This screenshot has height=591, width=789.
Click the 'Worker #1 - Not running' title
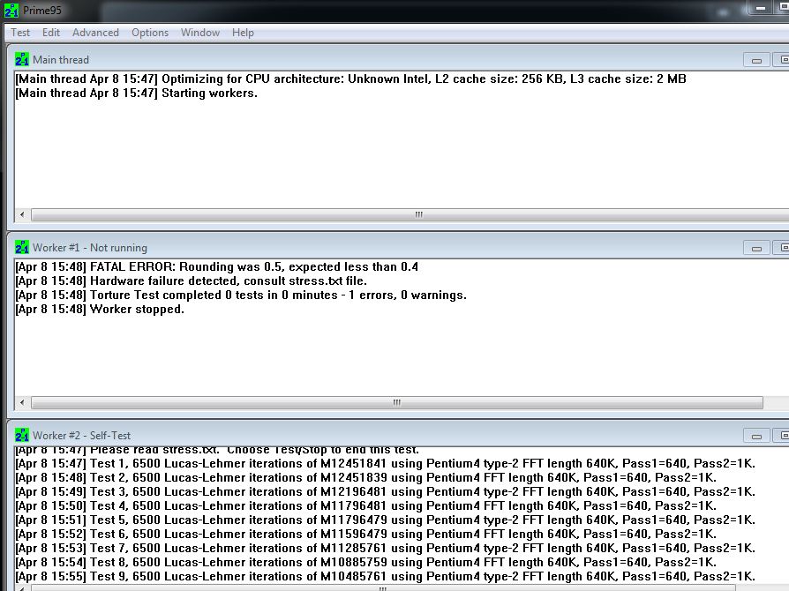[x=90, y=248]
